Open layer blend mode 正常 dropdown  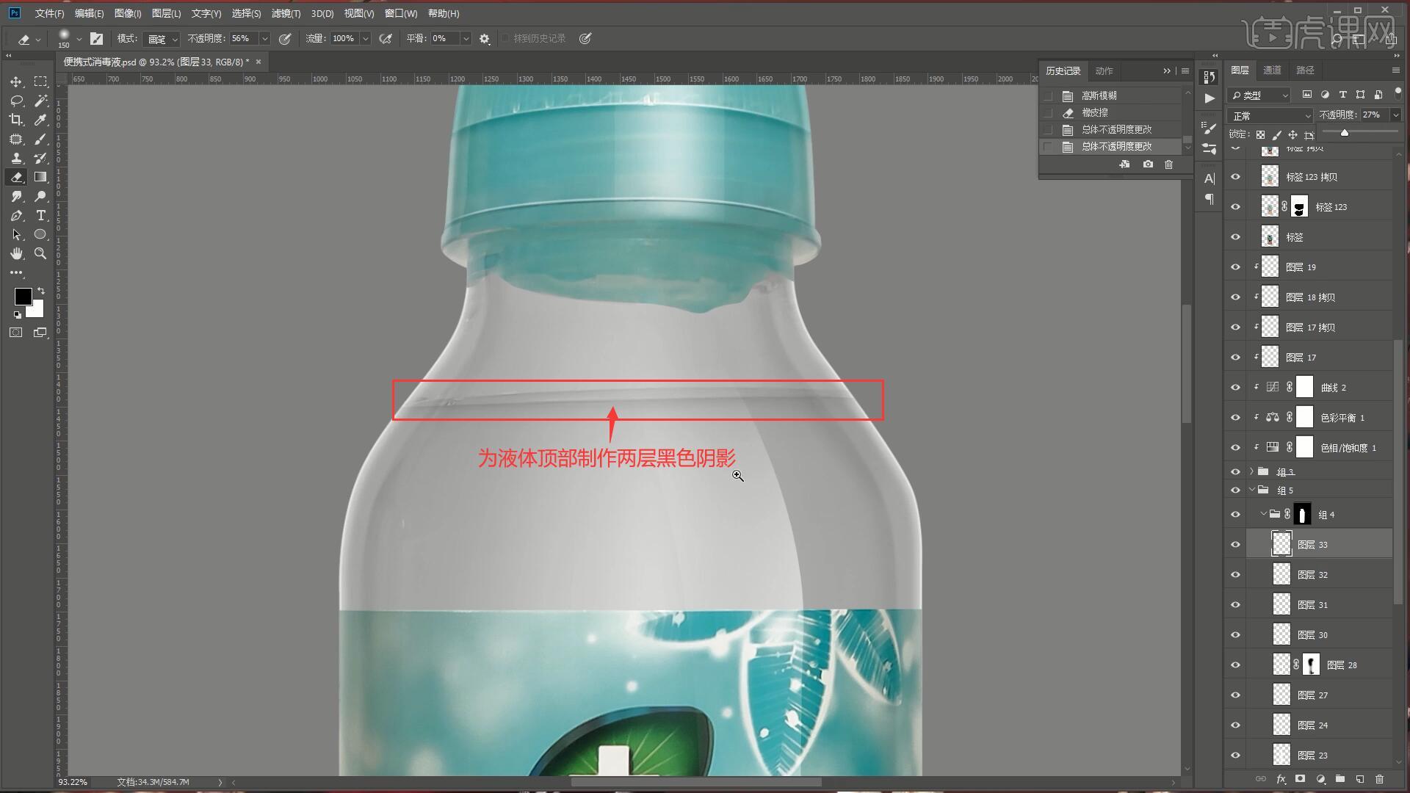tap(1270, 116)
